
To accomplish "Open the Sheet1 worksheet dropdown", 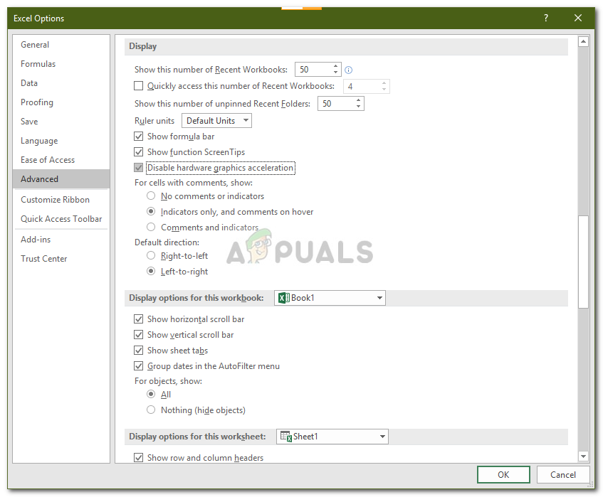I will [x=332, y=437].
